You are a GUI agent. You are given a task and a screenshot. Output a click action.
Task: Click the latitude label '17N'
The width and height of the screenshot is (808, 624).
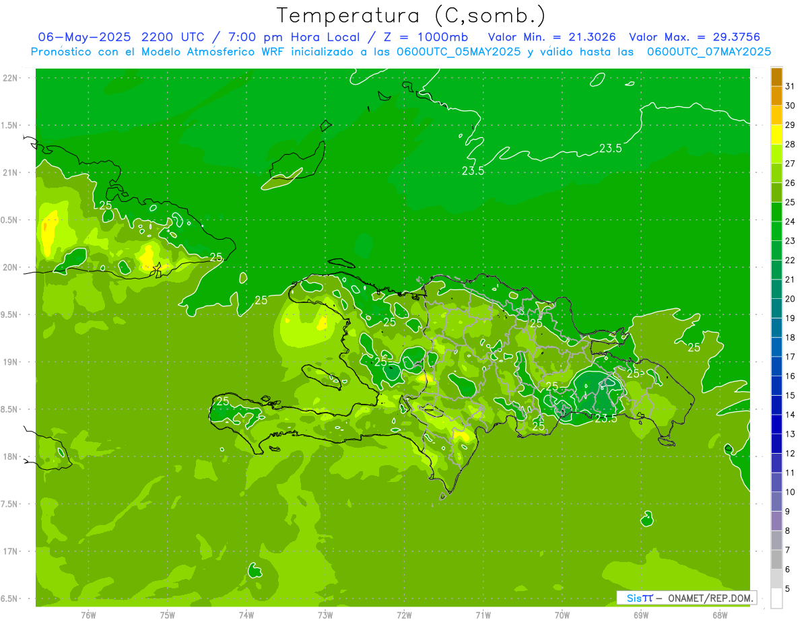[10, 551]
